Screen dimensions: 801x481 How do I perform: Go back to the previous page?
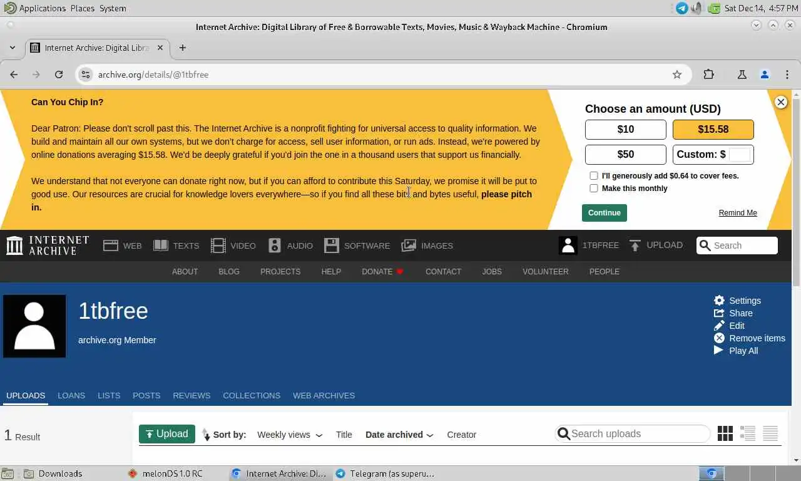[x=14, y=75]
